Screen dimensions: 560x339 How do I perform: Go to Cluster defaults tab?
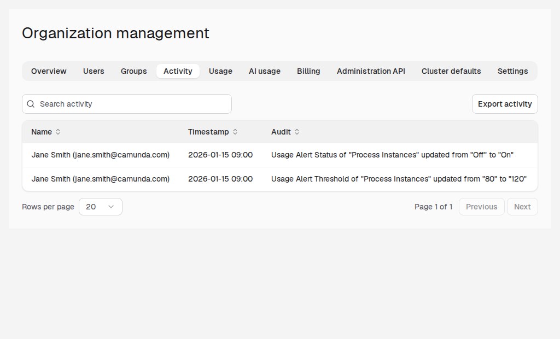pos(451,71)
